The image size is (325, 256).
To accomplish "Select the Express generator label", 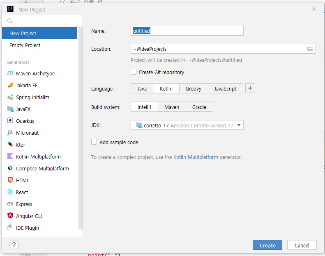I will (24, 204).
